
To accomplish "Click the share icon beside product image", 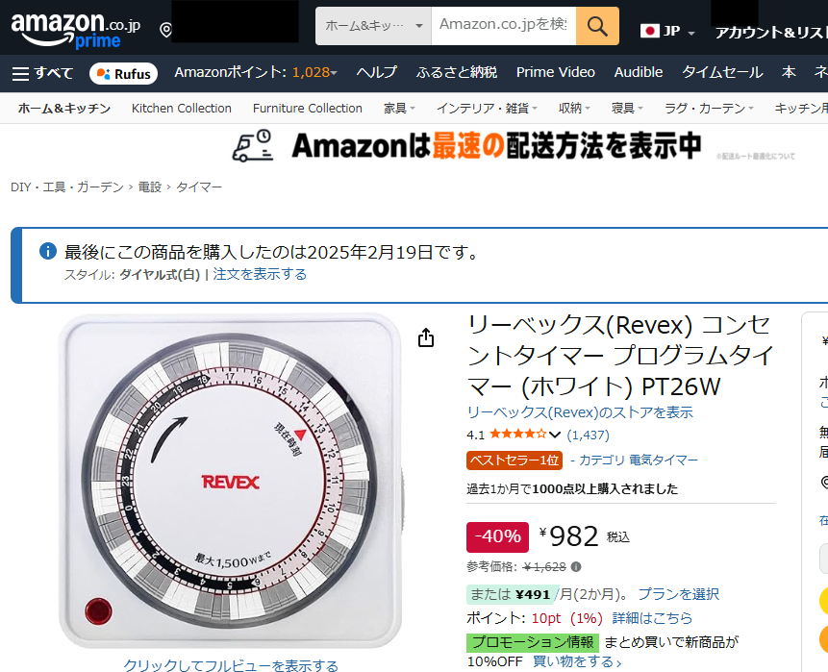I will tap(426, 337).
